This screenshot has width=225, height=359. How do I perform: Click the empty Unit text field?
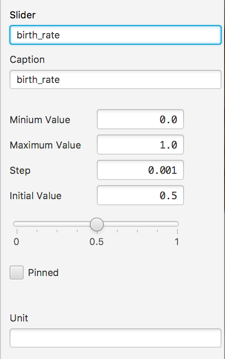tap(116, 338)
